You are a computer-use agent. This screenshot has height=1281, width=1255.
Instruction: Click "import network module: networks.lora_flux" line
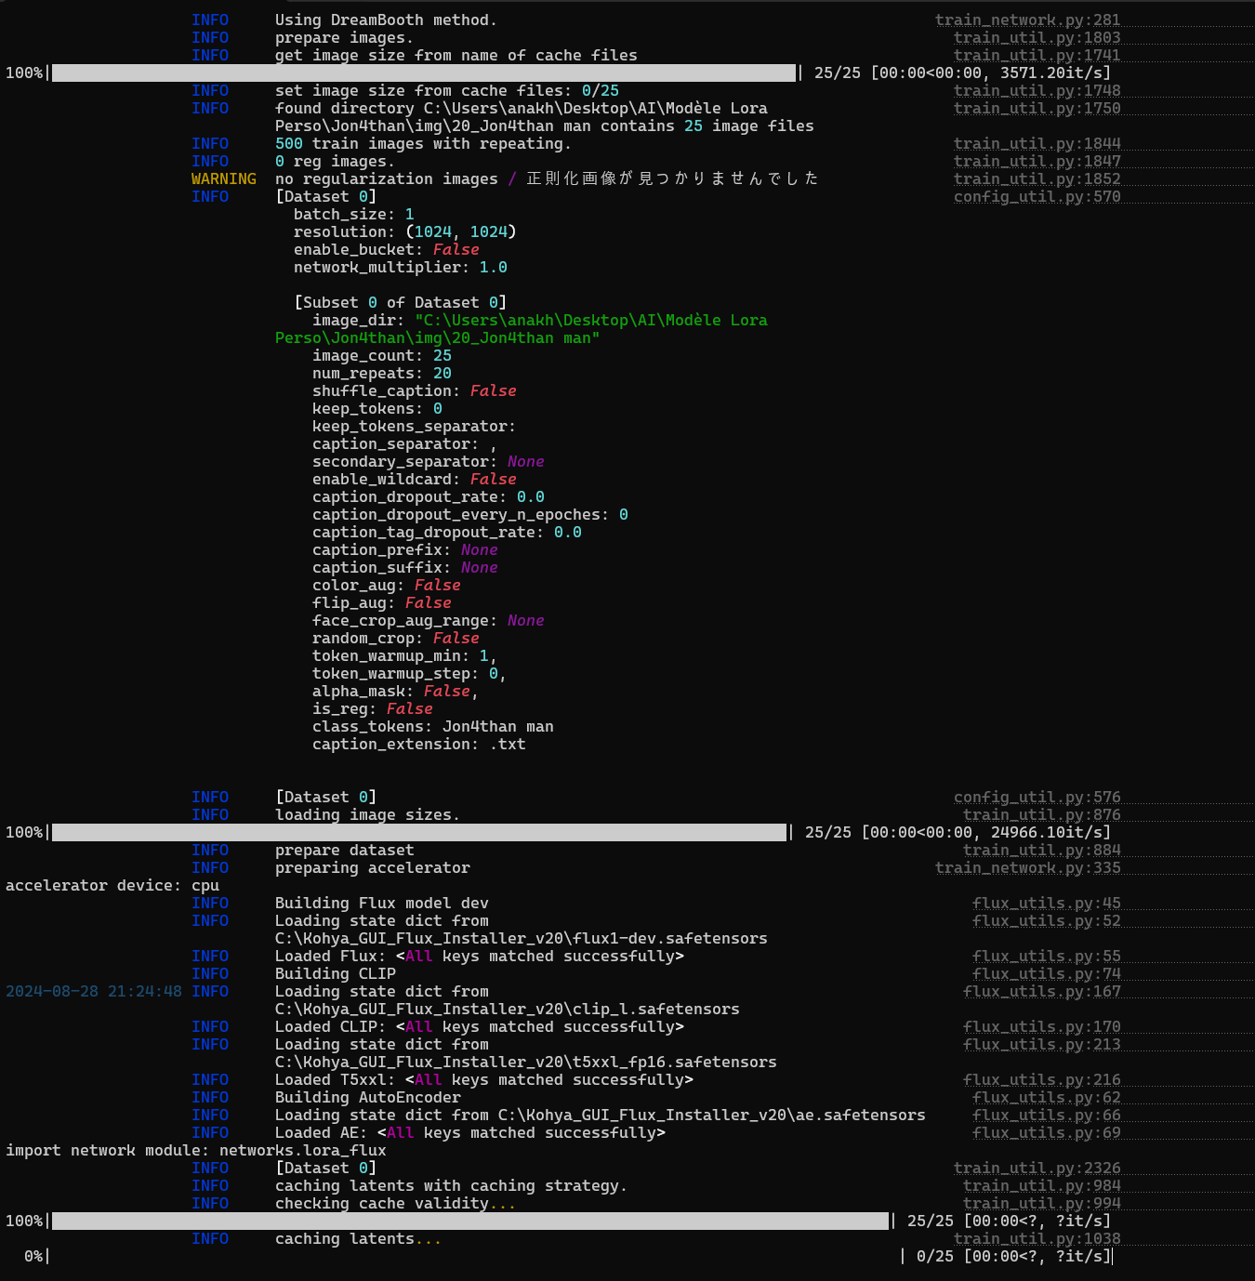click(x=196, y=1150)
